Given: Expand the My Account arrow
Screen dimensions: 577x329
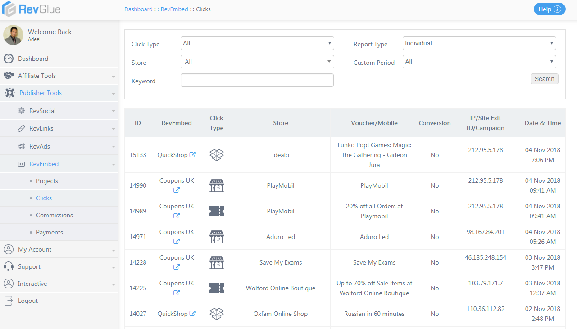Looking at the screenshot, I should [114, 251].
